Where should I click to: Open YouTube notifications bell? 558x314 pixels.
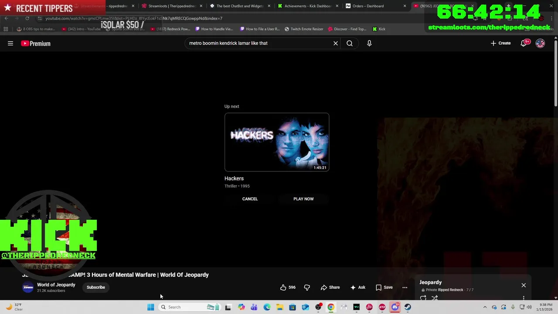point(524,43)
